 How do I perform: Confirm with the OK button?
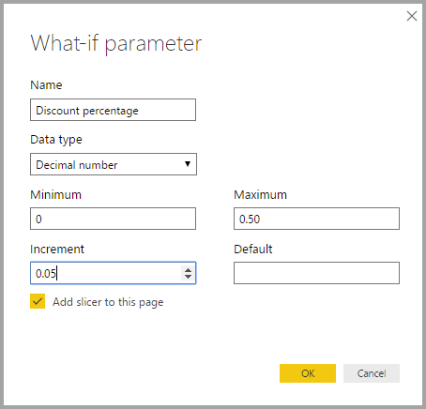[x=308, y=373]
